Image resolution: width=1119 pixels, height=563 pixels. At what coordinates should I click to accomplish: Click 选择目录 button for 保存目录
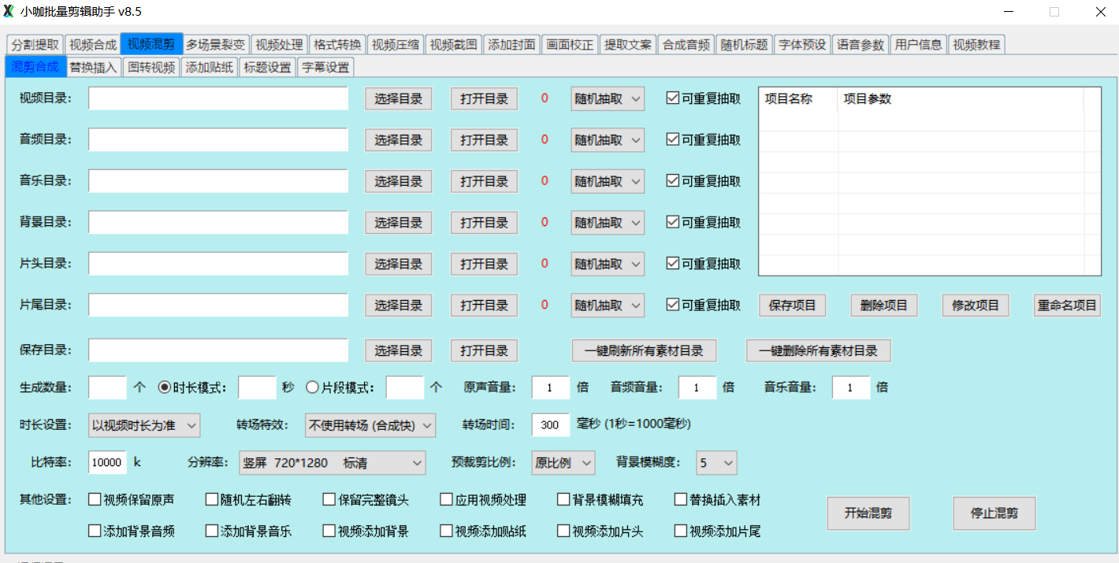(398, 350)
